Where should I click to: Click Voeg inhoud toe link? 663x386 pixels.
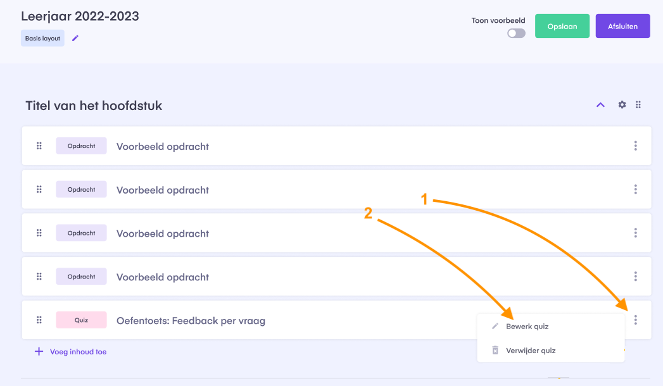click(x=71, y=352)
